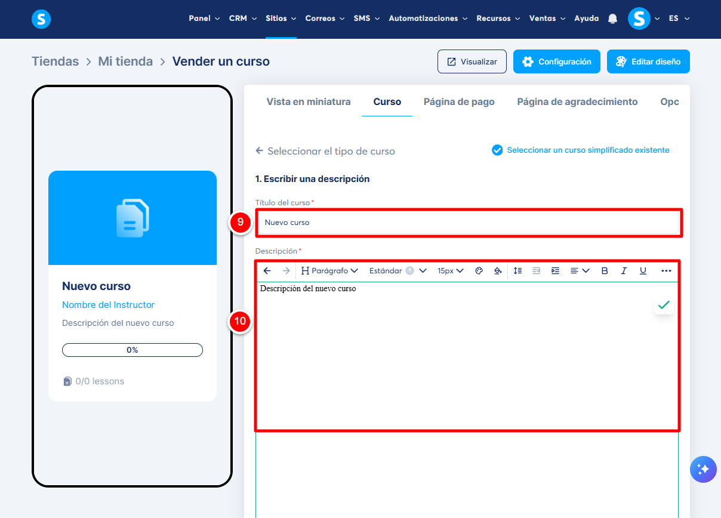This screenshot has height=518, width=721.
Task: Expand the Sitios menu
Action: [x=281, y=18]
